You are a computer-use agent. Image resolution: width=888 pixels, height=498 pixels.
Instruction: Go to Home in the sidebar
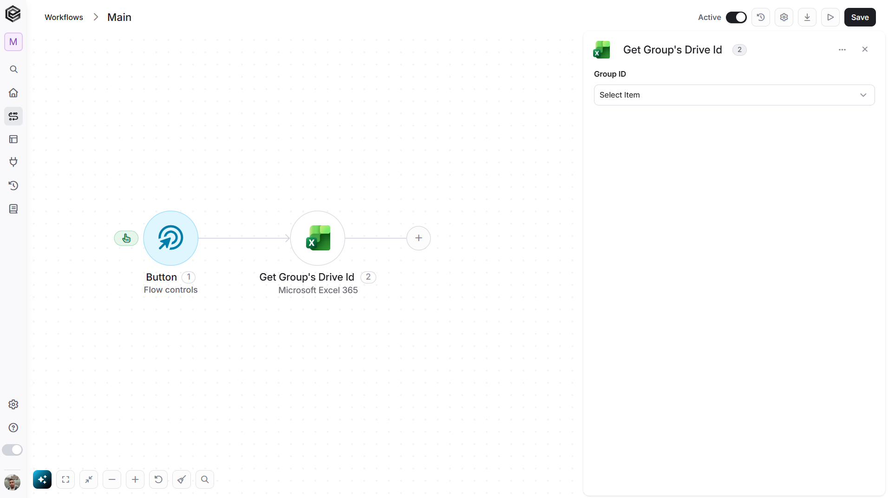[x=13, y=92]
